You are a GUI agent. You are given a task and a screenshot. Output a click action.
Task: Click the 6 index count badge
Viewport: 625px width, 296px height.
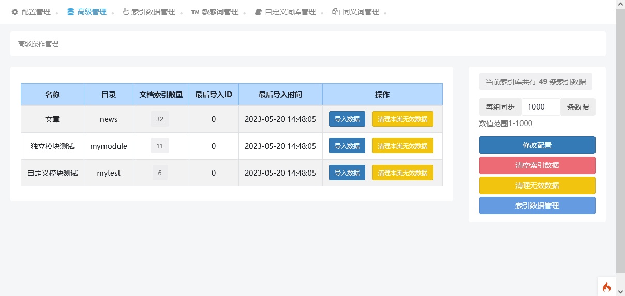tap(160, 173)
